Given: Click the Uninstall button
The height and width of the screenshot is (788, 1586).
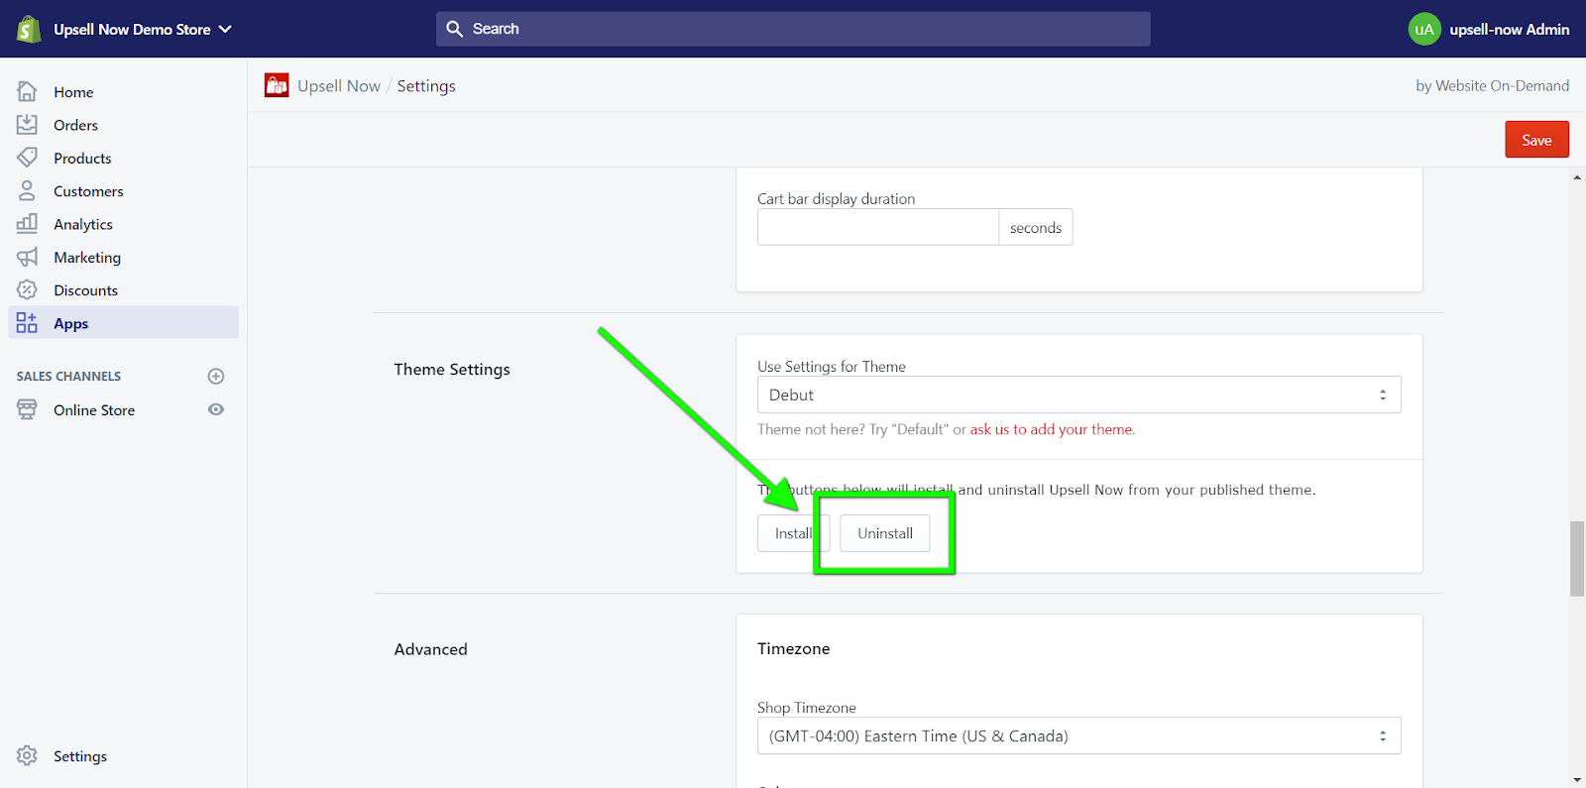Looking at the screenshot, I should coord(885,533).
